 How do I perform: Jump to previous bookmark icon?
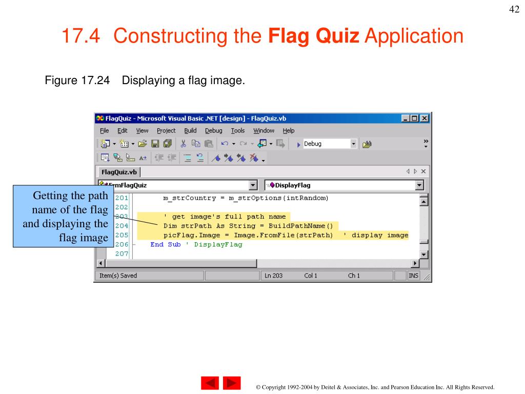[241, 158]
